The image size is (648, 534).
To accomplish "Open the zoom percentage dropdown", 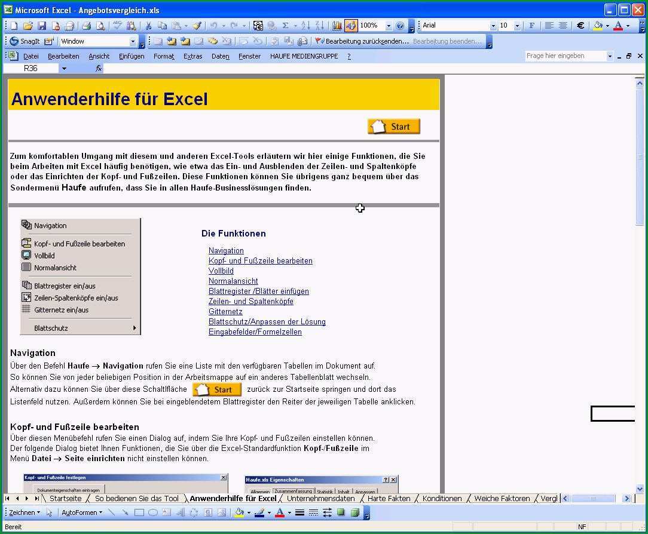I will pyautogui.click(x=389, y=26).
